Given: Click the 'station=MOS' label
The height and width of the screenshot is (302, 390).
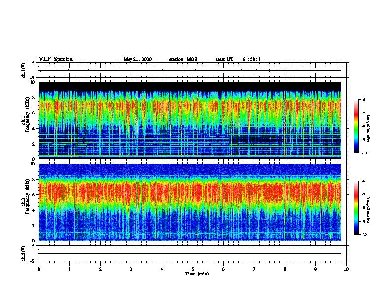Looking at the screenshot, I should (x=183, y=59).
